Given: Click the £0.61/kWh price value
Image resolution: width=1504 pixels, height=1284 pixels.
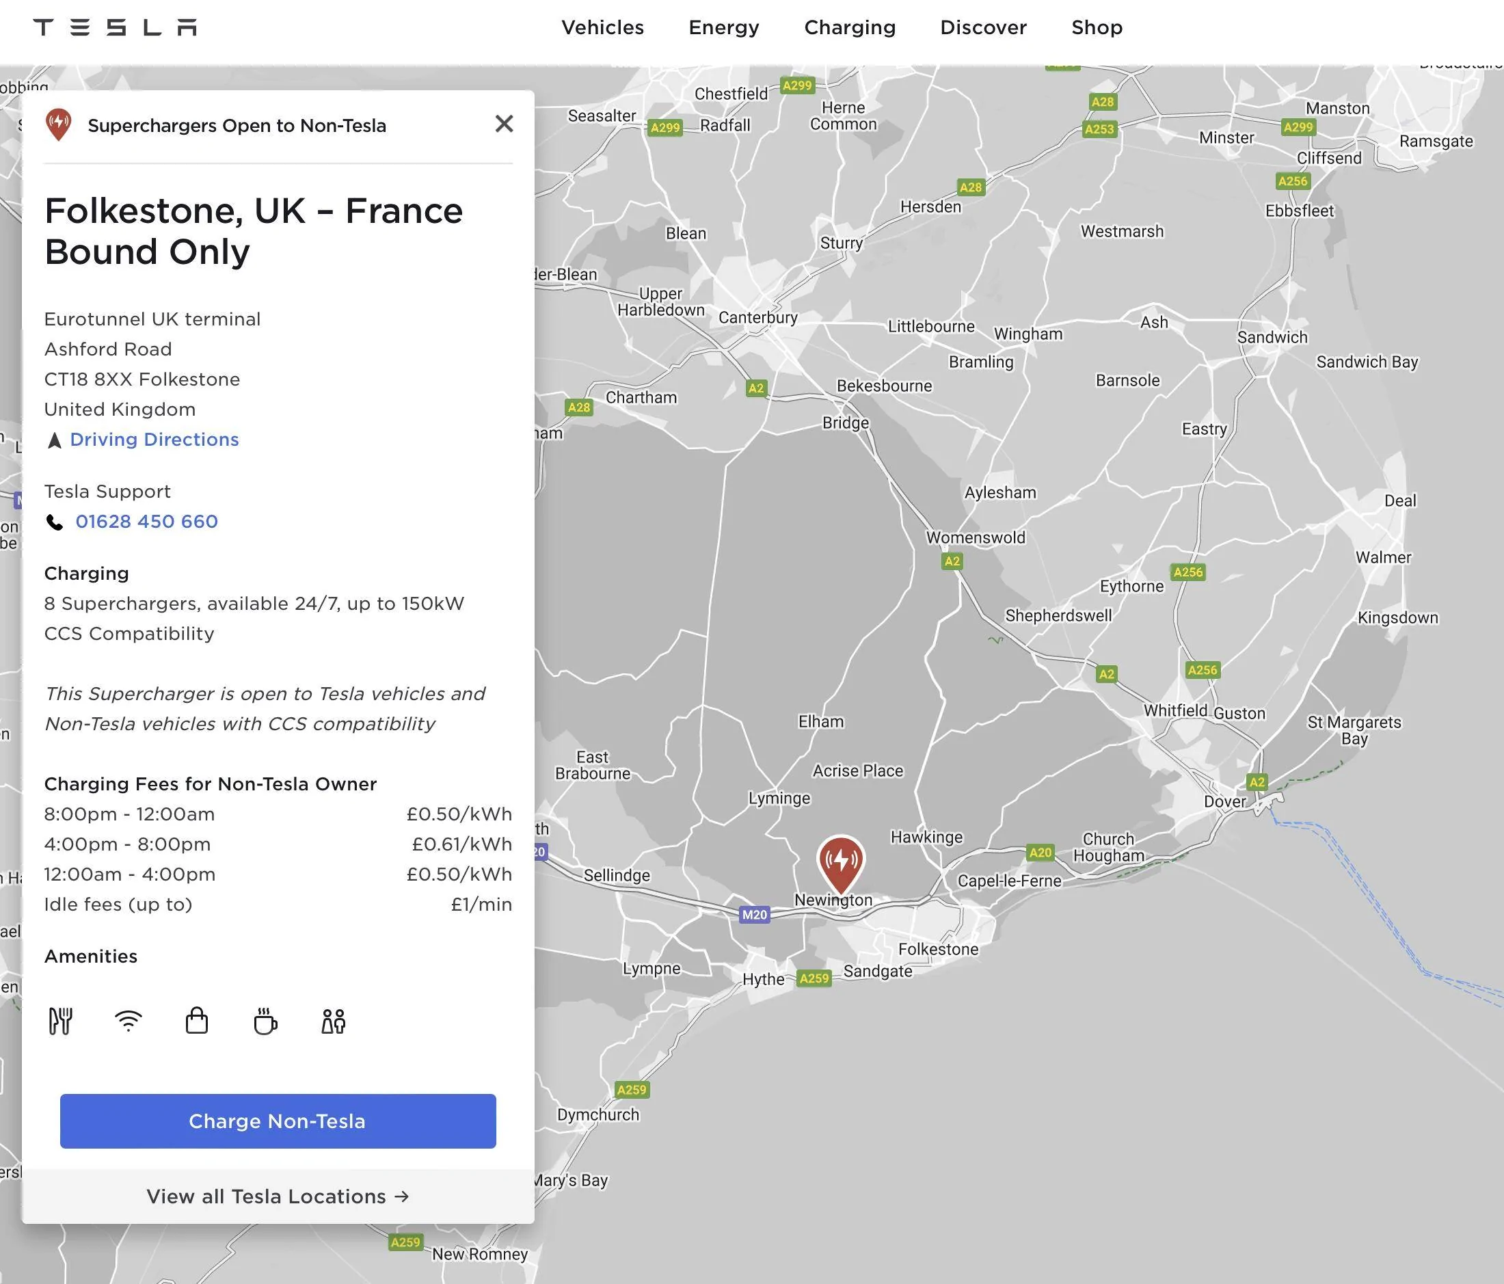Looking at the screenshot, I should coord(461,844).
